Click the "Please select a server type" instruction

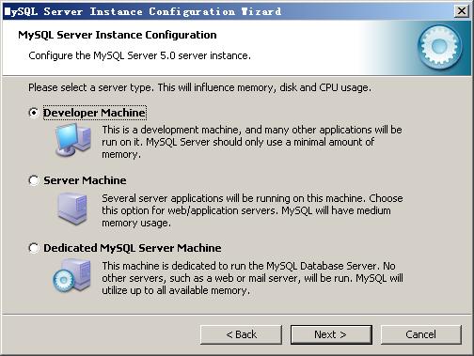(199, 87)
